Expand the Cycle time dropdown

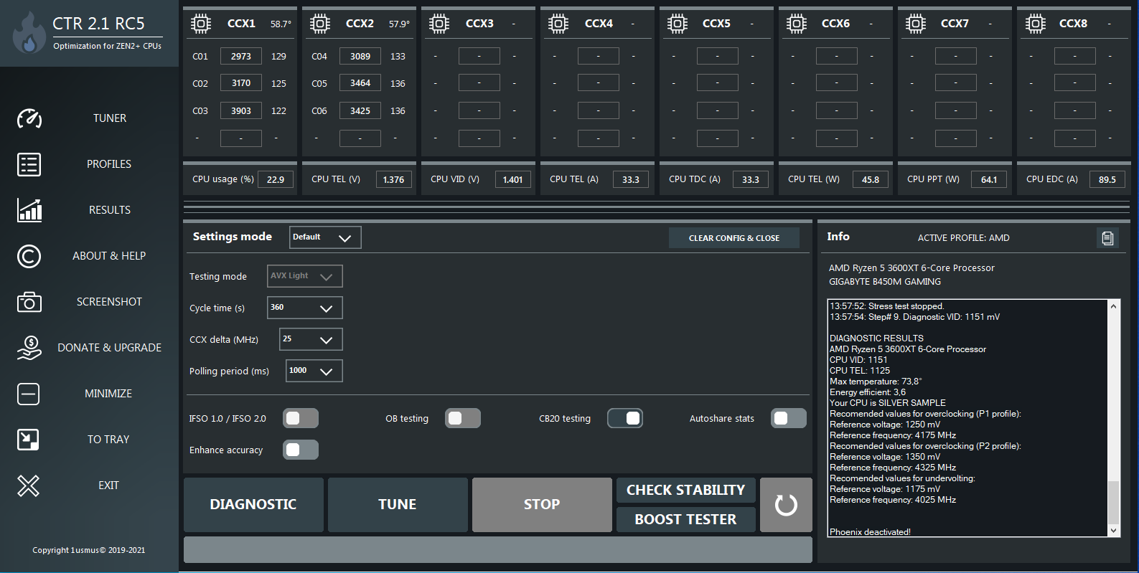tap(305, 308)
